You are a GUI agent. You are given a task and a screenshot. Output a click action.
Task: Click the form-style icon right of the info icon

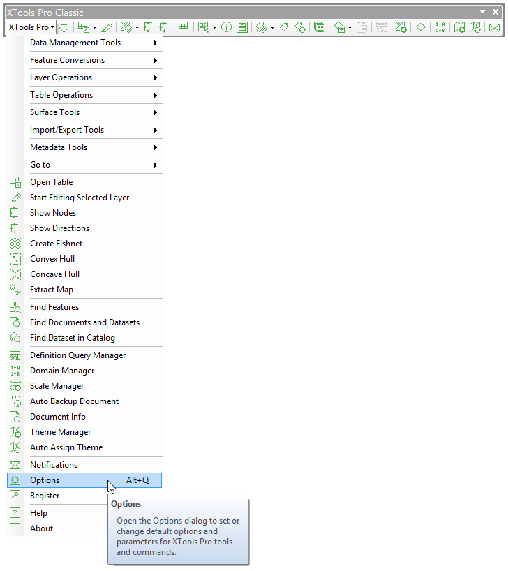[242, 27]
